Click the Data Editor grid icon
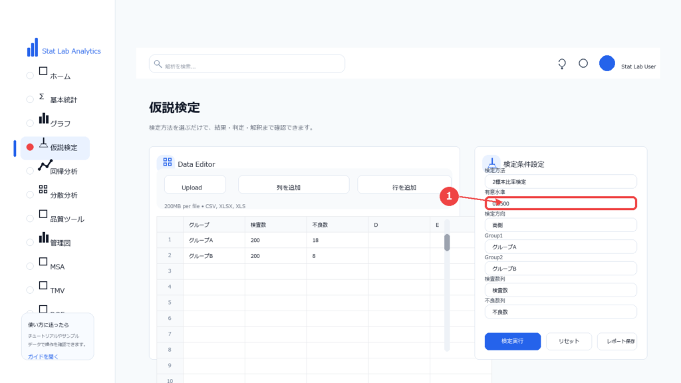The width and height of the screenshot is (681, 383). pyautogui.click(x=167, y=162)
